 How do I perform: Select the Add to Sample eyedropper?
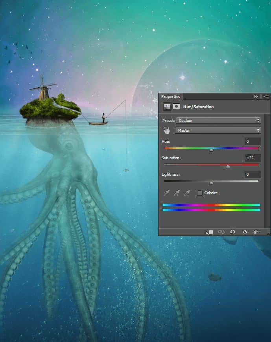point(177,193)
